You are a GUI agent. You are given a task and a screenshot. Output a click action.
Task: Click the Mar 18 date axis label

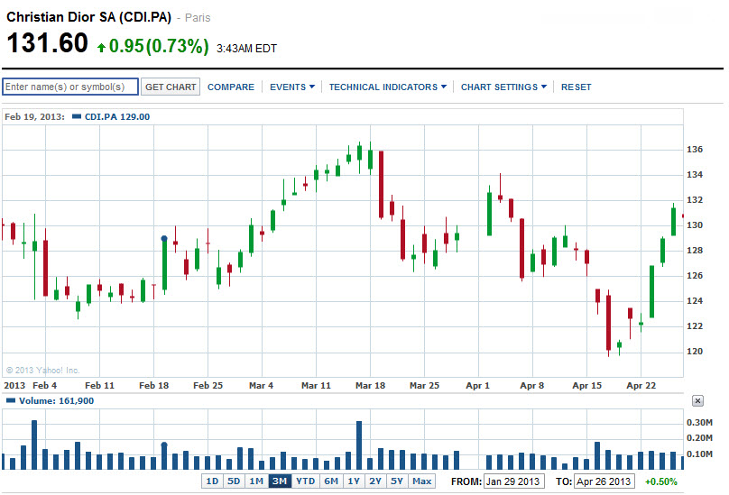[x=370, y=385]
